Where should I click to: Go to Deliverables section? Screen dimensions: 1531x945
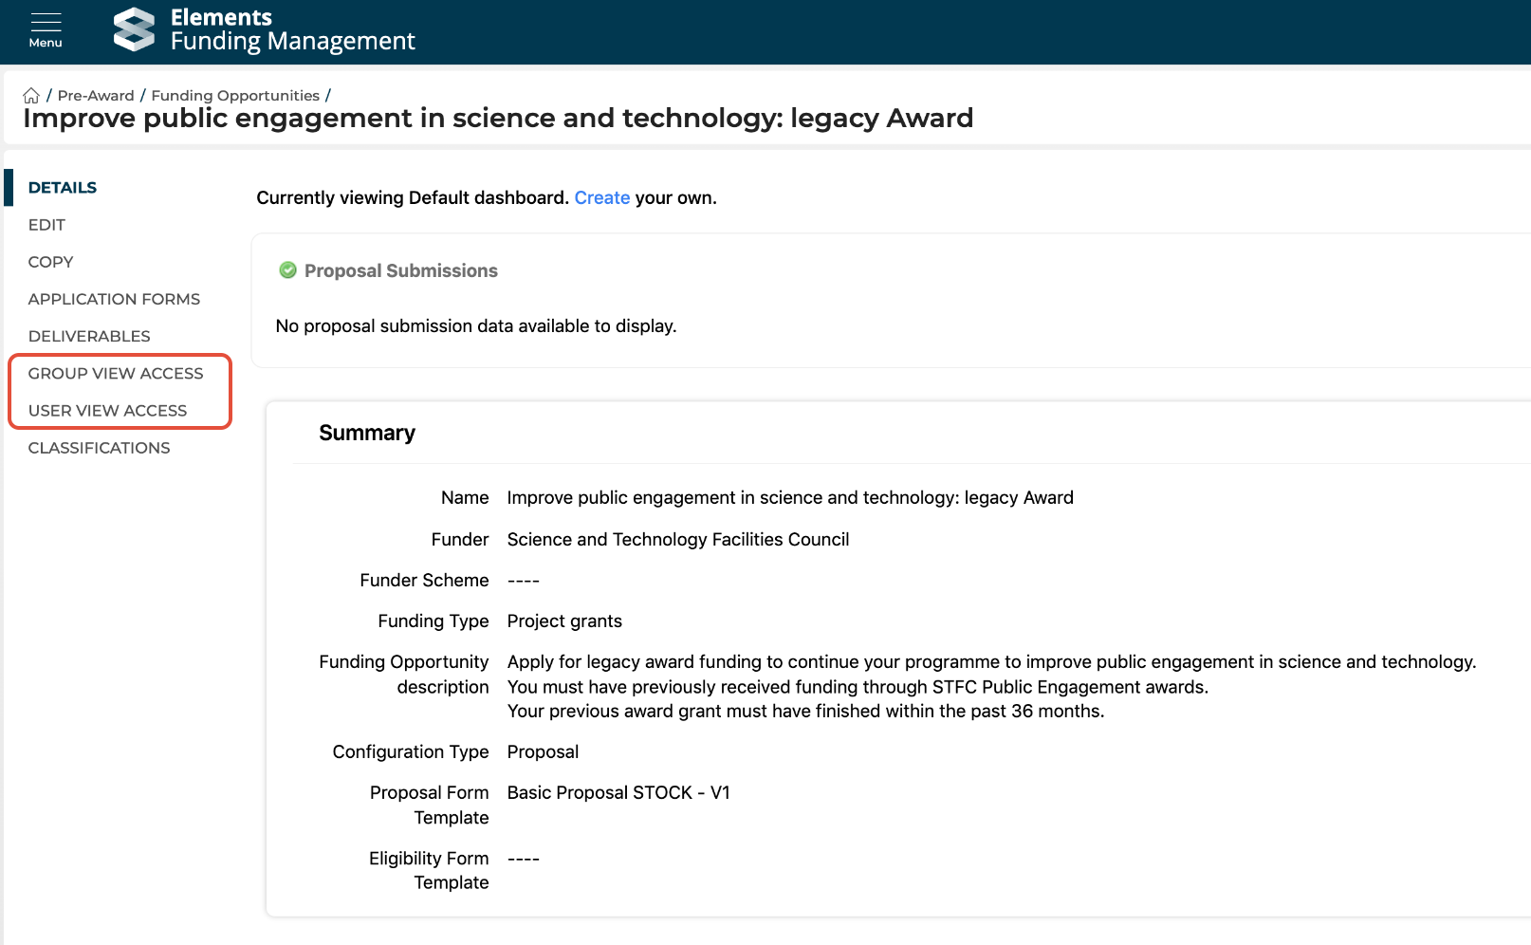point(89,336)
